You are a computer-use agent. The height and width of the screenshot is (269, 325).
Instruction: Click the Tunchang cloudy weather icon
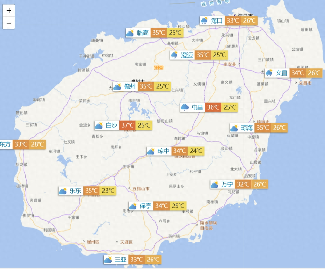click(185, 107)
